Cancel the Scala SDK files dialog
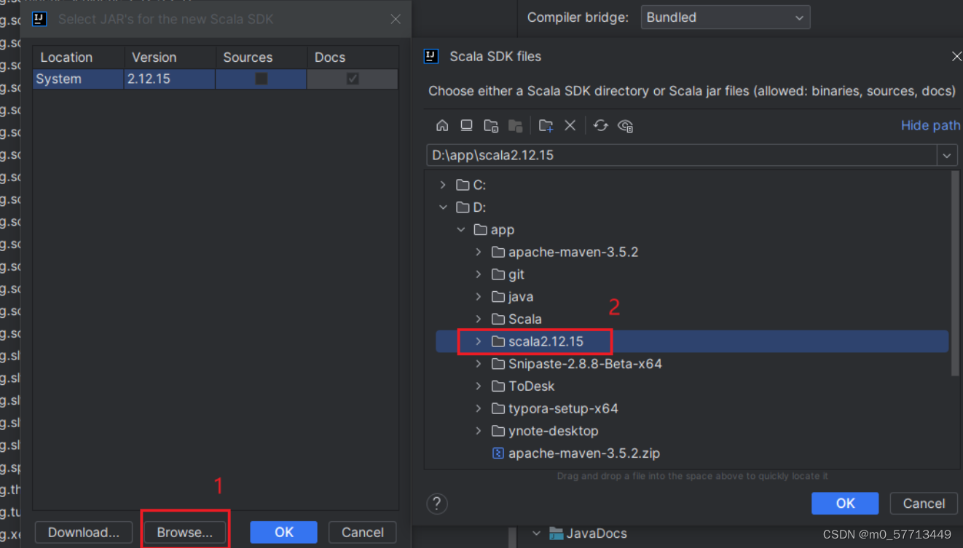Viewport: 963px width, 548px height. (924, 504)
